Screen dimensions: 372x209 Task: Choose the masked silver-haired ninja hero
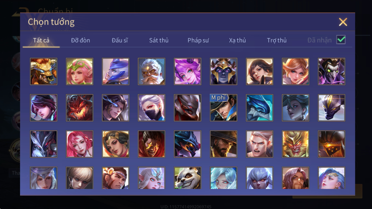(x=151, y=108)
